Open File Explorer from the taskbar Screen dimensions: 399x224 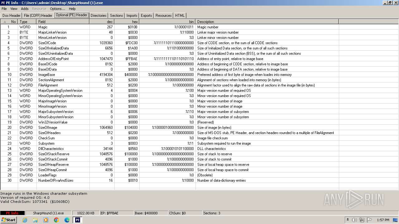pos(35,220)
